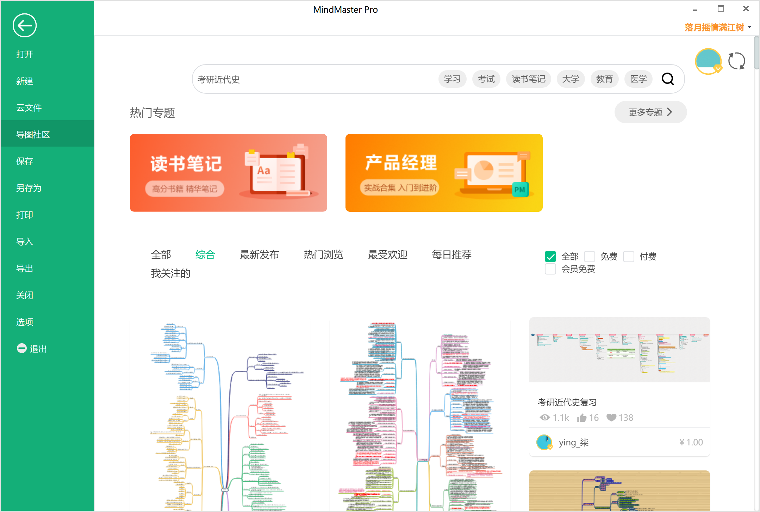Select 导入 in the sidebar
The image size is (760, 512).
47,242
